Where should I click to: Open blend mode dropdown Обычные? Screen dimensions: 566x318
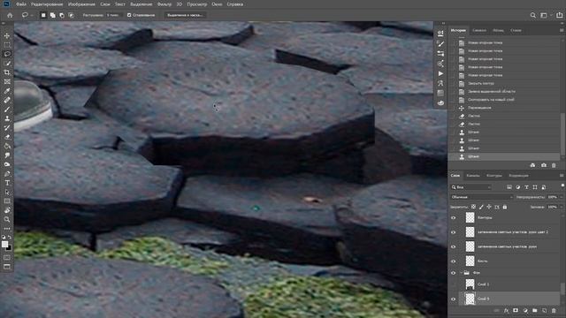click(x=482, y=197)
